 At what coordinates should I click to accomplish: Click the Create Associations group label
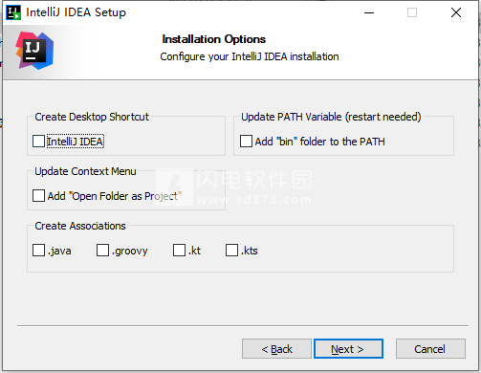[x=80, y=226]
